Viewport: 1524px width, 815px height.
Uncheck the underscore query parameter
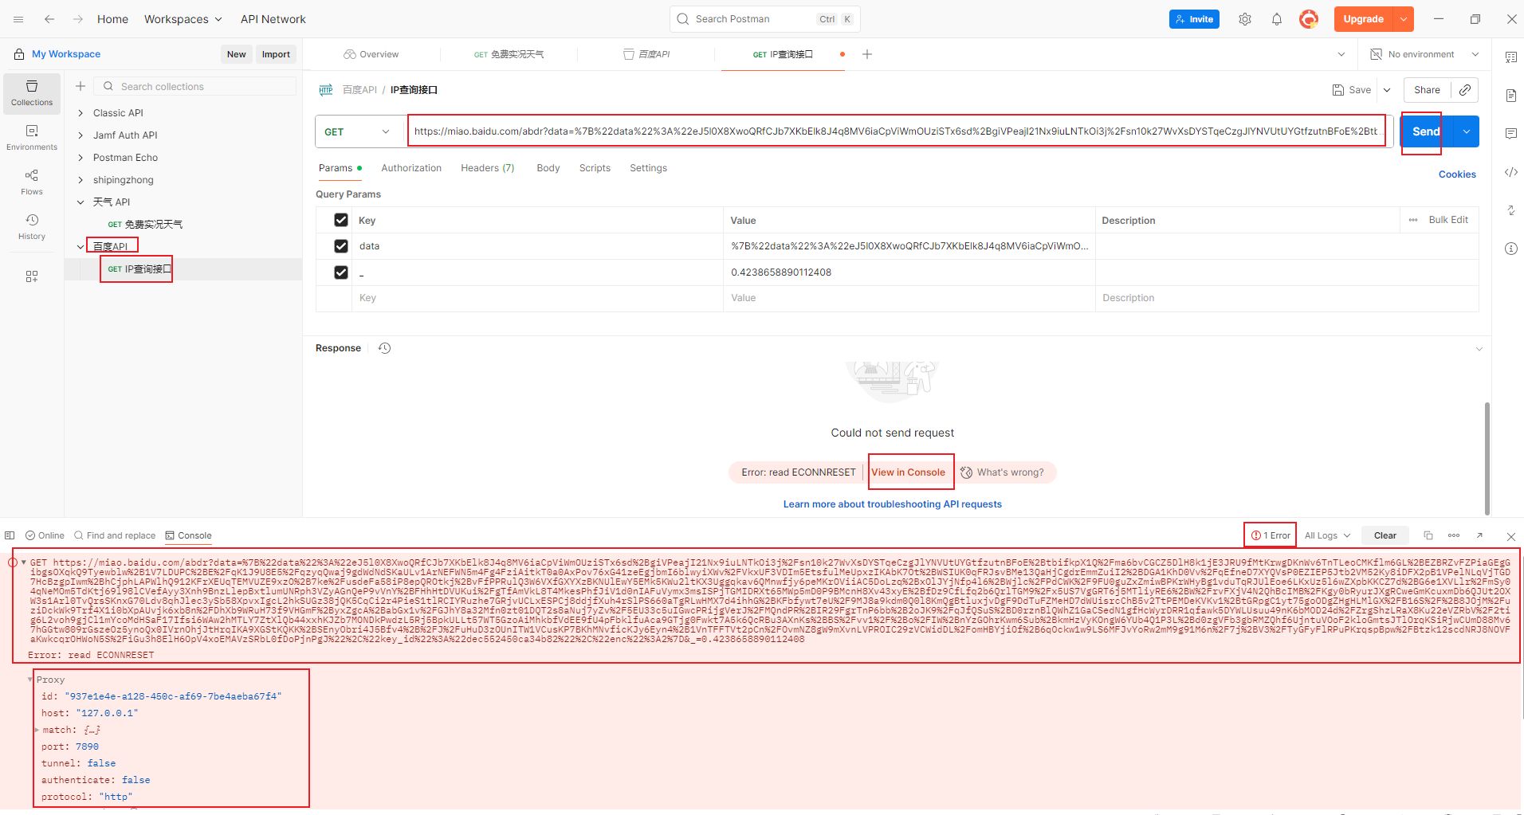[341, 272]
